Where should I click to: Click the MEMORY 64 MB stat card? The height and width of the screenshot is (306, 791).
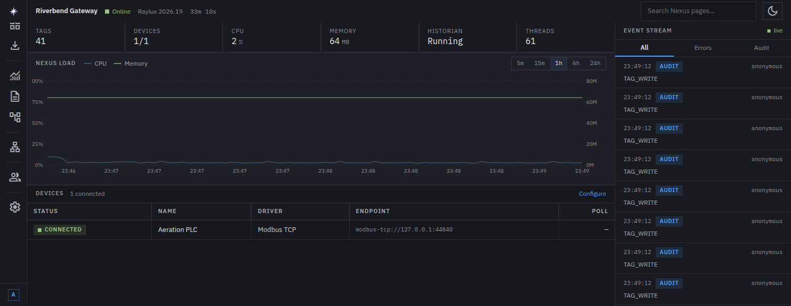click(x=370, y=37)
